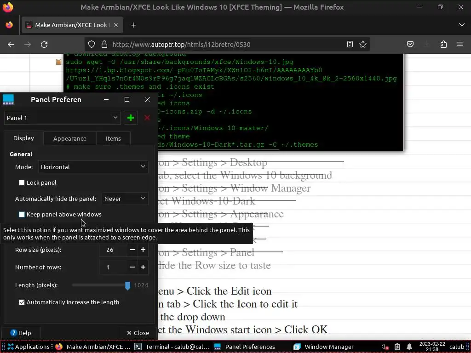The width and height of the screenshot is (471, 353).
Task: Open the Firefox hamburger menu
Action: (x=460, y=45)
